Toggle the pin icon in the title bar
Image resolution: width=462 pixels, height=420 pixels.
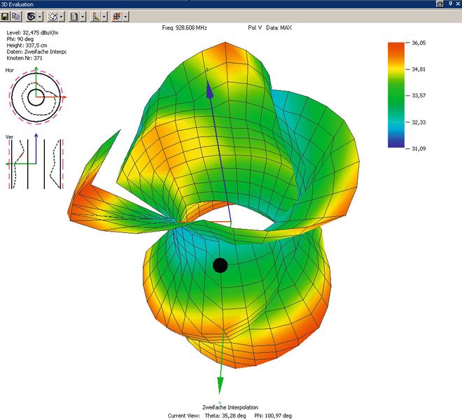(450, 3)
